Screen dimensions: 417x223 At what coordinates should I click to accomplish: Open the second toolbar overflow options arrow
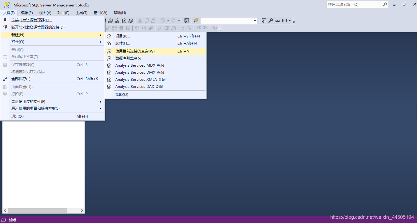tap(220, 29)
